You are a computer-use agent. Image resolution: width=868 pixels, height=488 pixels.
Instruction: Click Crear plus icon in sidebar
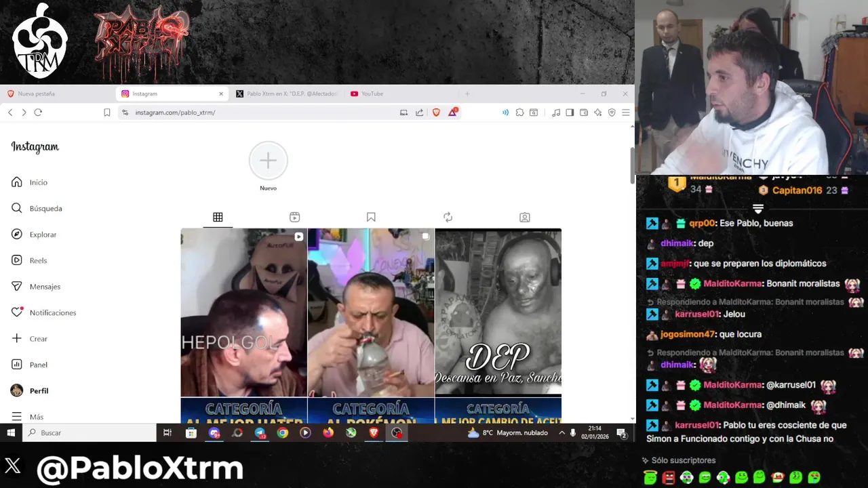17,339
